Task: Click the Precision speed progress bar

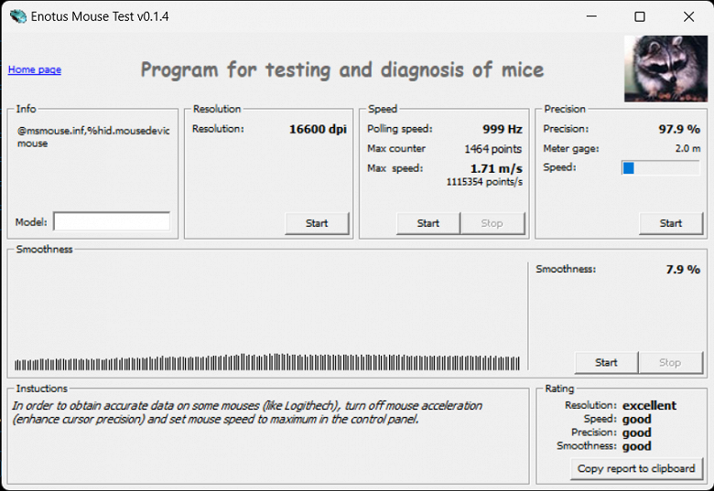Action: pos(660,167)
